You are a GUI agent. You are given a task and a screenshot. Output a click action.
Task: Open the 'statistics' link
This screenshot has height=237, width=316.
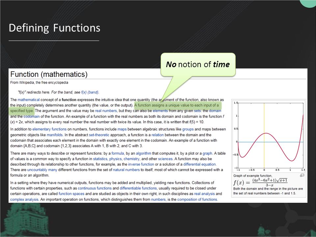coord(101,159)
